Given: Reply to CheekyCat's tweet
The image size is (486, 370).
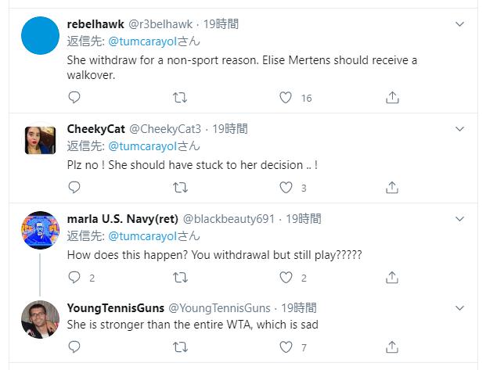Looking at the screenshot, I should (x=74, y=188).
